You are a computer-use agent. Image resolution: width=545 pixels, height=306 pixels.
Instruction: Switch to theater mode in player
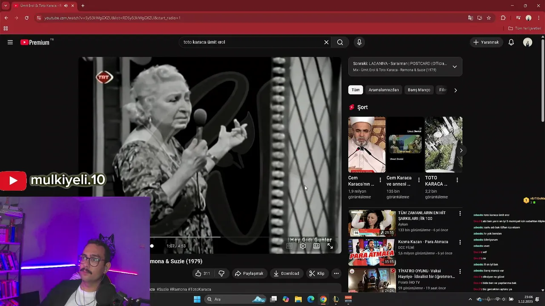pyautogui.click(x=316, y=246)
